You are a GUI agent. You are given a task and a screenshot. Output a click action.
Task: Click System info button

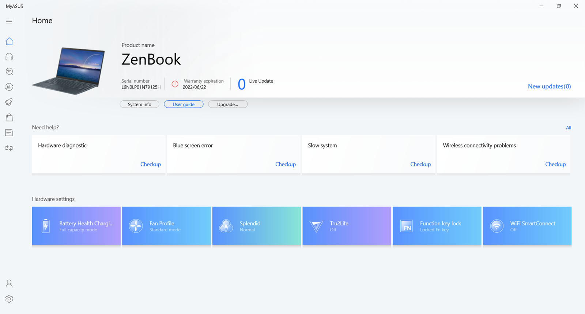coord(140,104)
